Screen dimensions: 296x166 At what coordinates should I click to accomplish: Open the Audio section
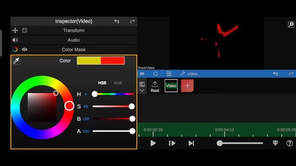74,40
